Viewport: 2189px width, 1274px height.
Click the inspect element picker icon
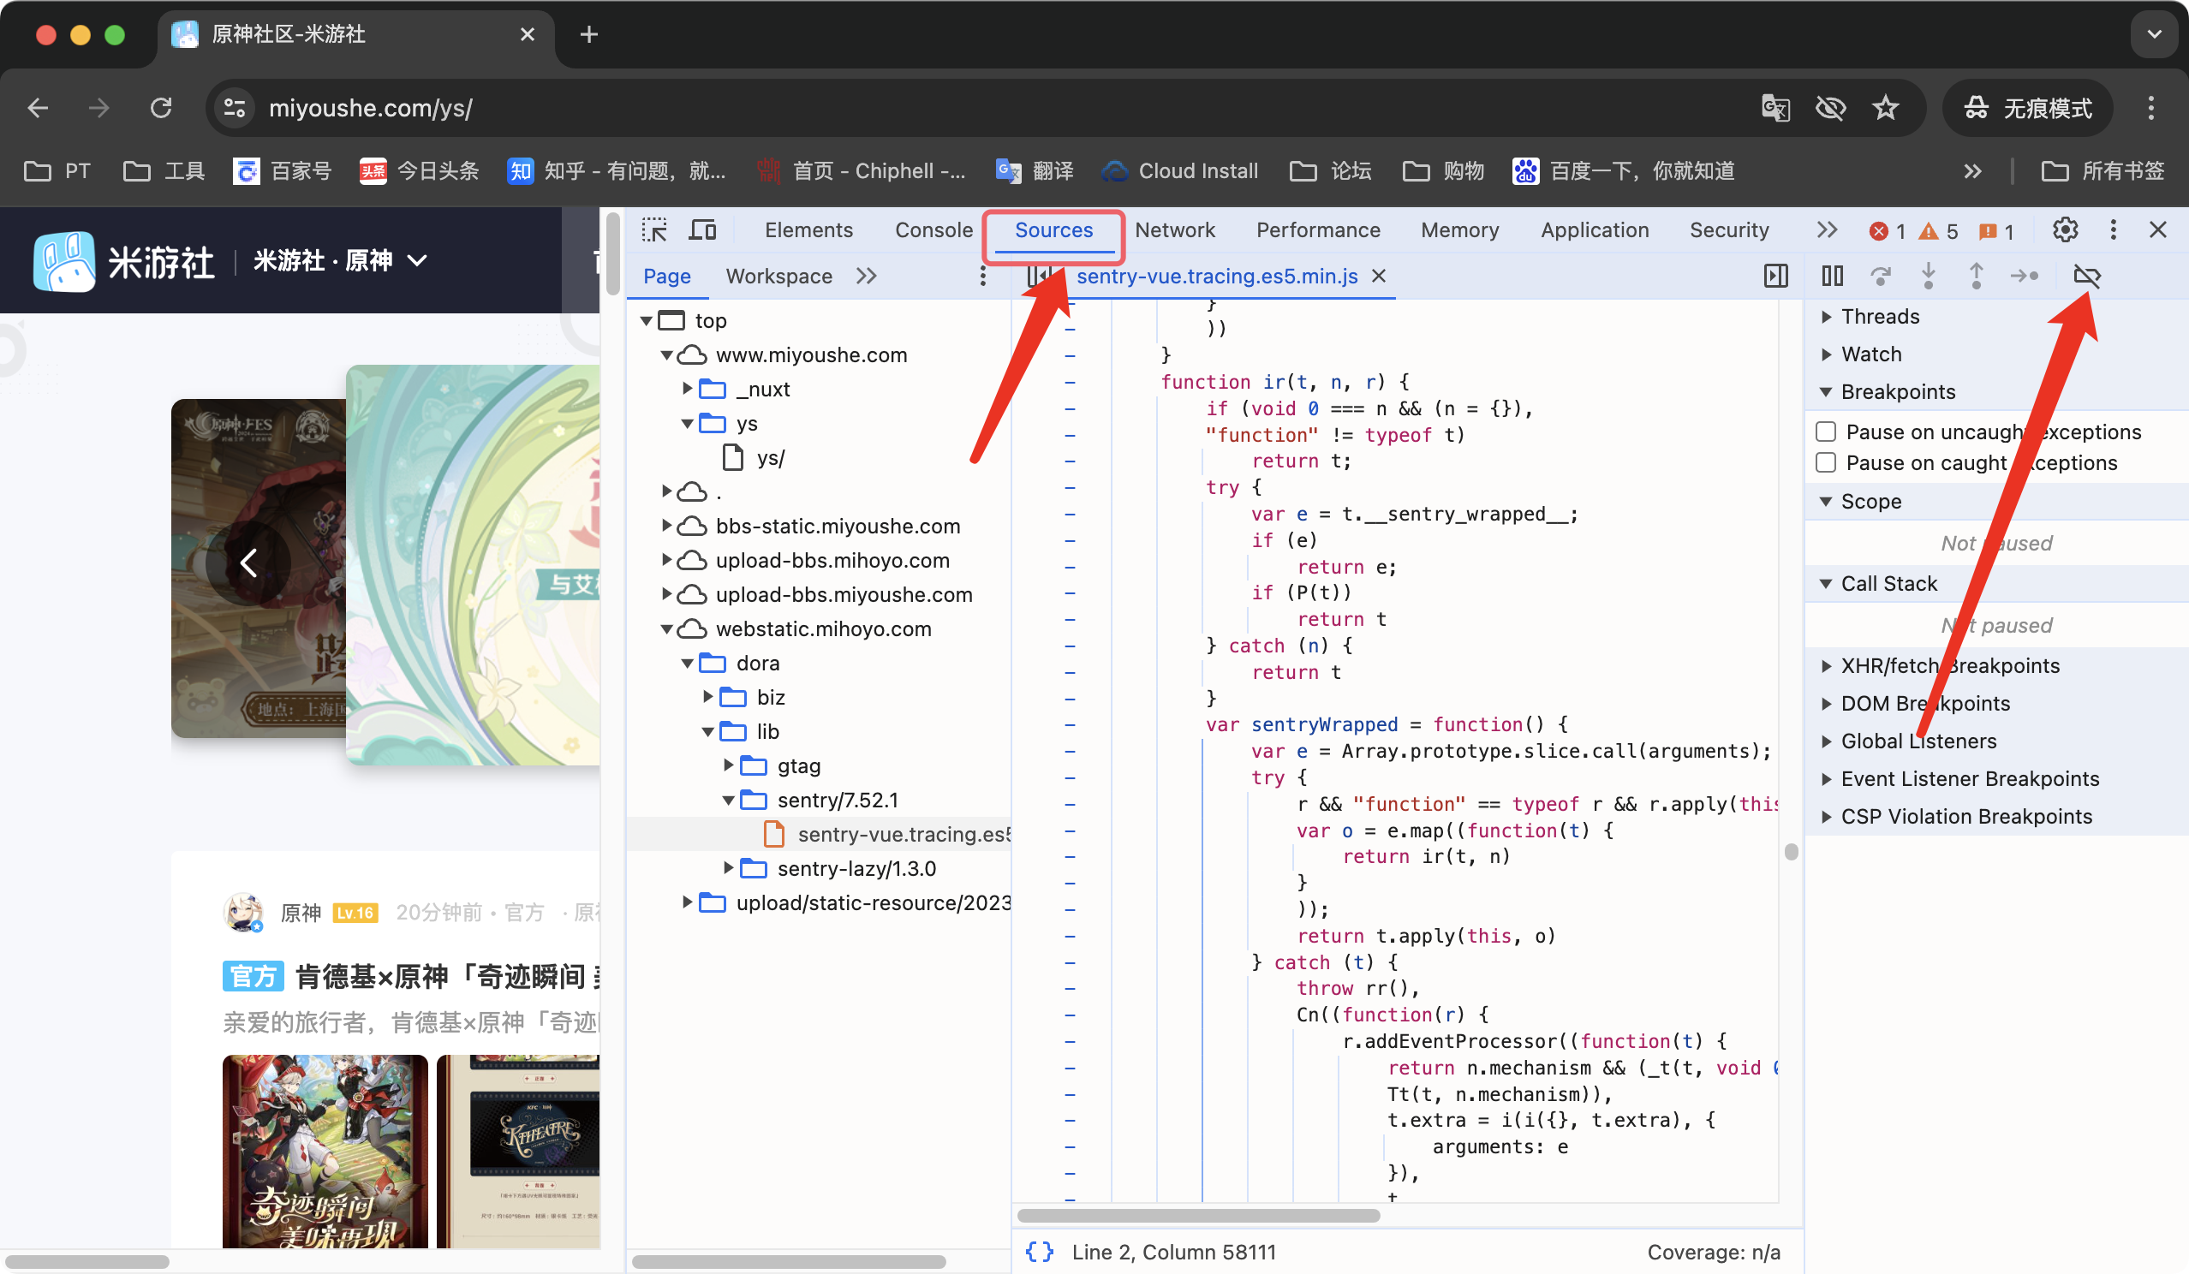click(654, 230)
